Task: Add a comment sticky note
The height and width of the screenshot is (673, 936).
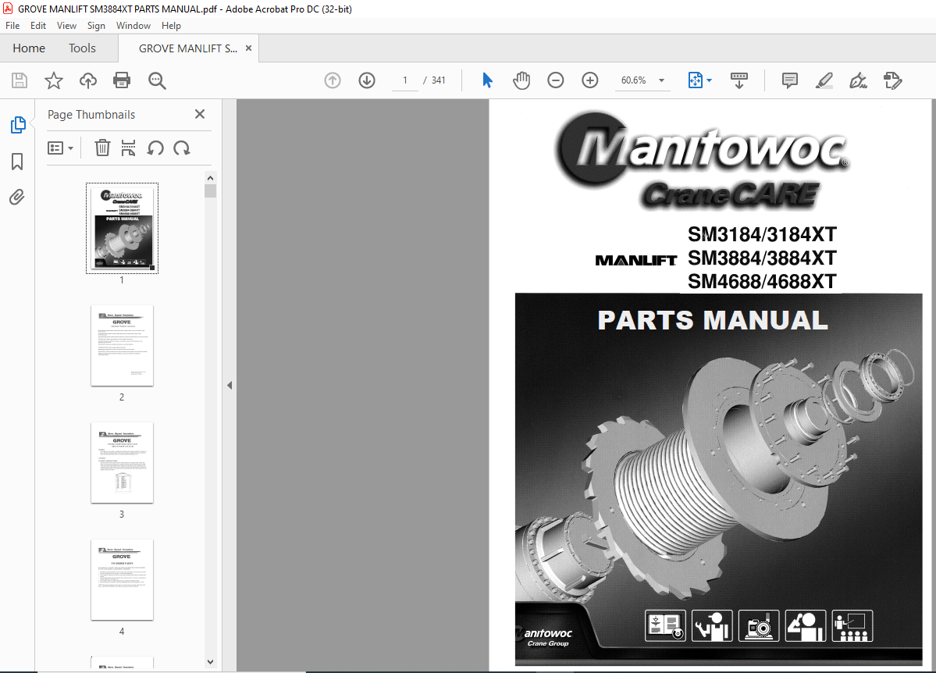Action: pyautogui.click(x=790, y=80)
